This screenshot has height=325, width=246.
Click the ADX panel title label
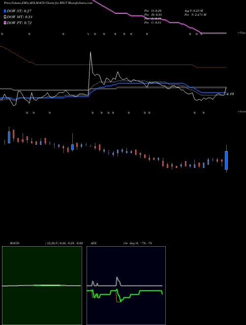93,243
